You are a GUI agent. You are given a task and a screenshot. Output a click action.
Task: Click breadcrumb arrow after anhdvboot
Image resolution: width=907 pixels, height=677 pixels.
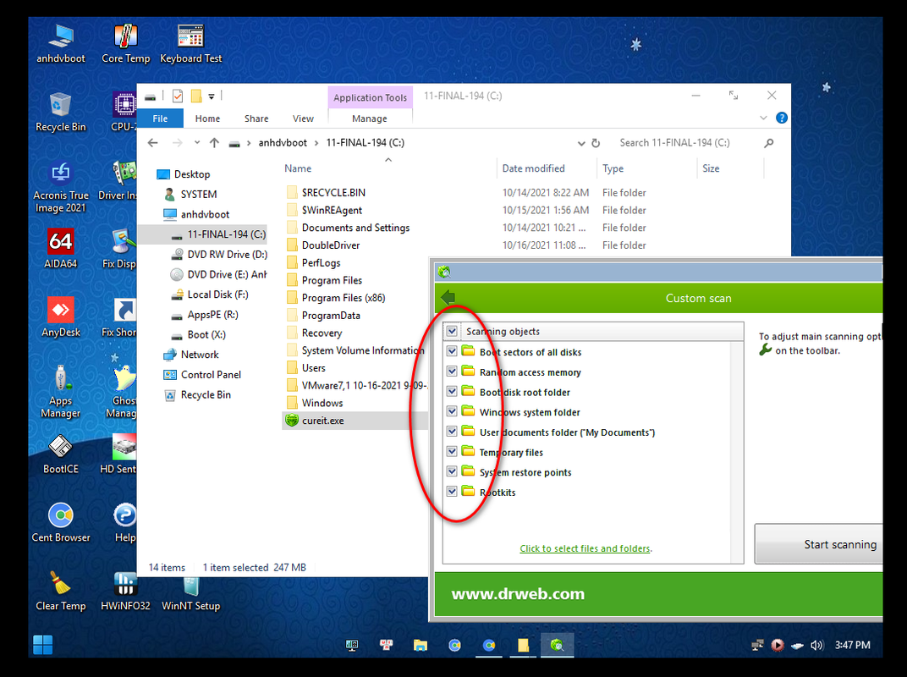pos(316,143)
